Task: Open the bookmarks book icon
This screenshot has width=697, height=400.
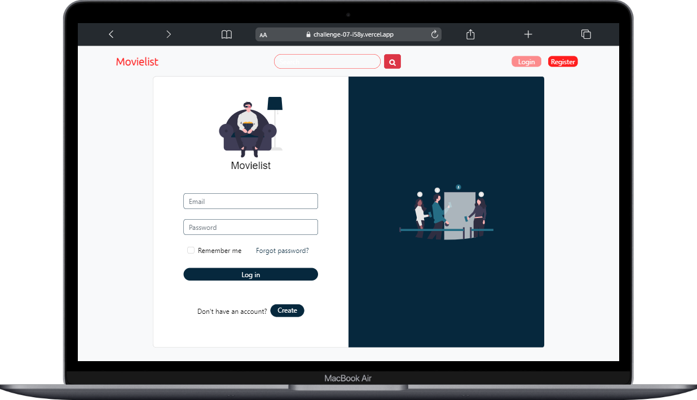Action: (x=227, y=34)
